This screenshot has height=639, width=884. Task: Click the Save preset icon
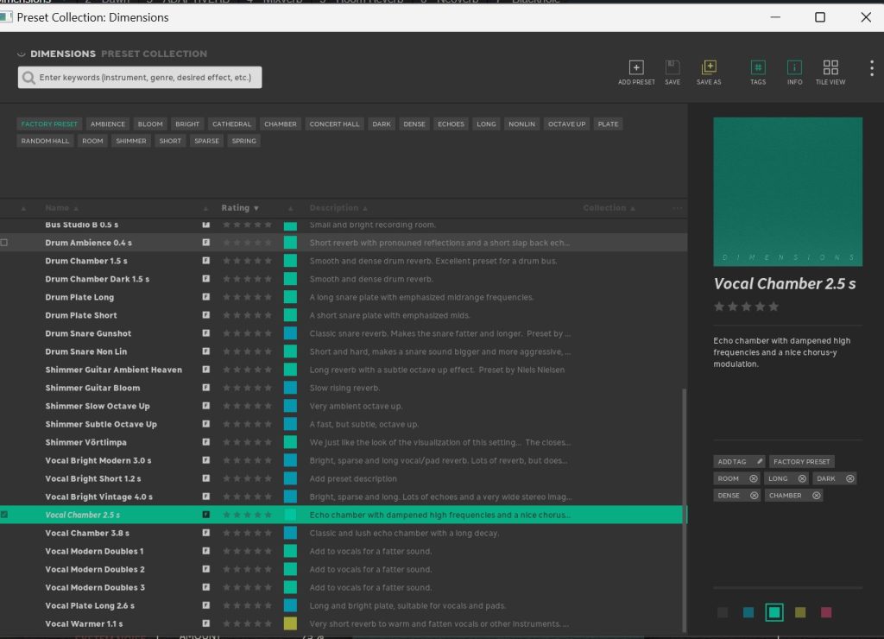click(672, 68)
